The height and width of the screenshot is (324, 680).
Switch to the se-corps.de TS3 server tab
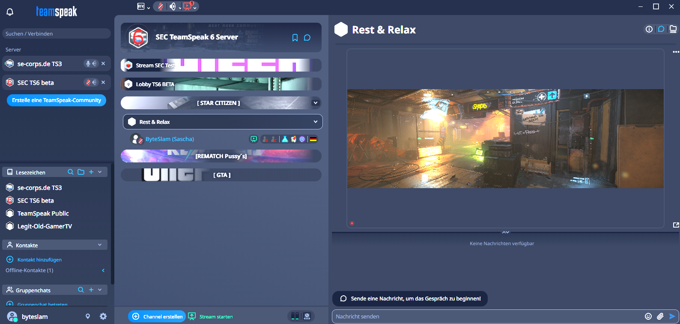click(39, 64)
